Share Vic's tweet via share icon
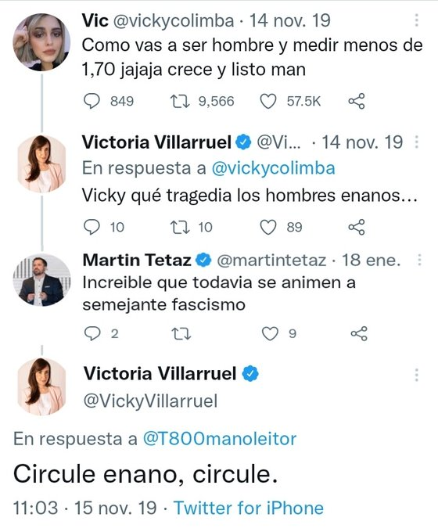438x532 pixels. [x=357, y=101]
